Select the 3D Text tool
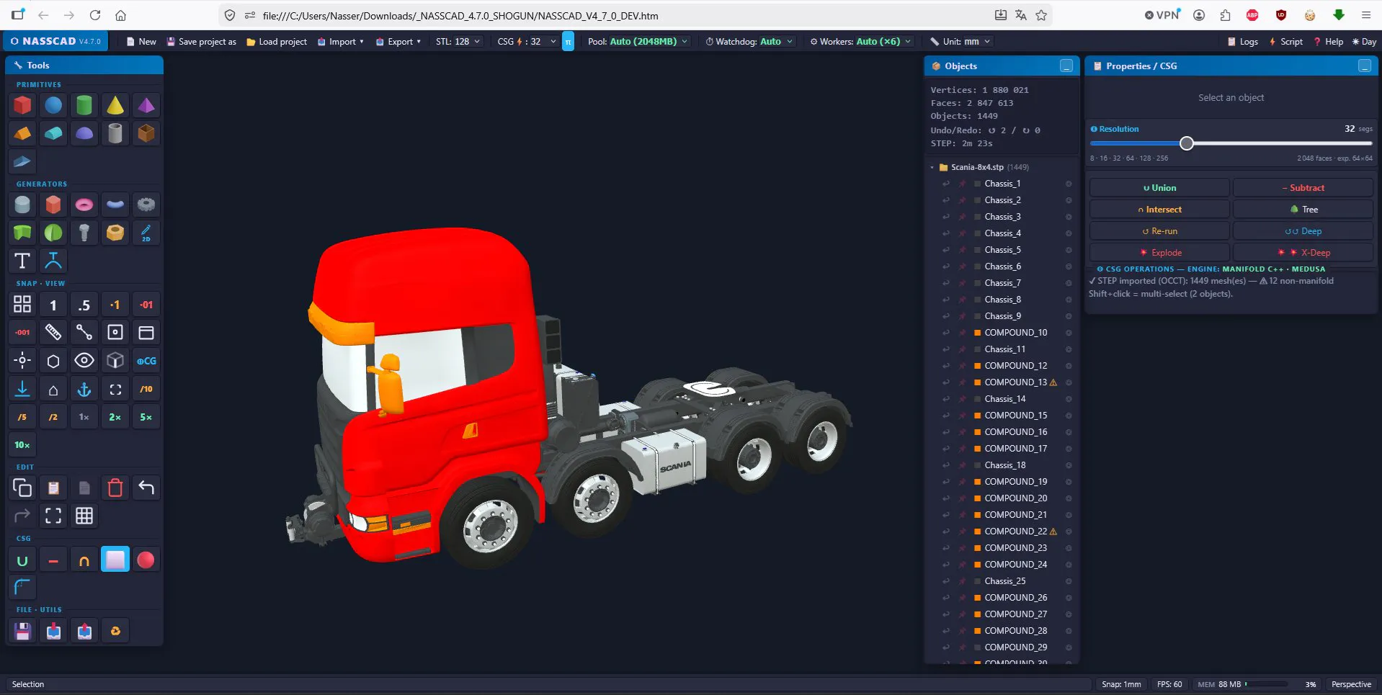1382x695 pixels. click(x=22, y=261)
